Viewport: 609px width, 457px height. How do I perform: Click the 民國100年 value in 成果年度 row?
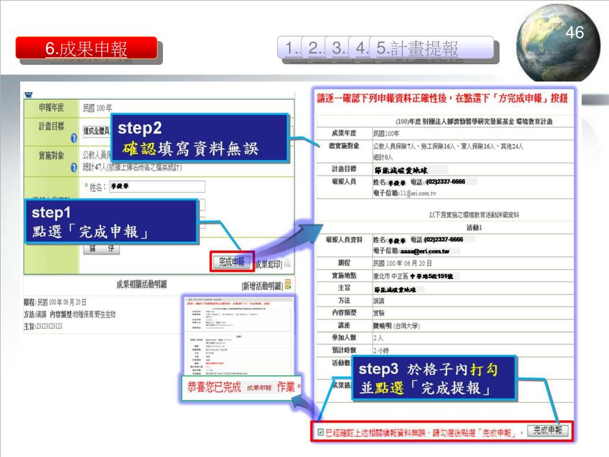point(386,134)
